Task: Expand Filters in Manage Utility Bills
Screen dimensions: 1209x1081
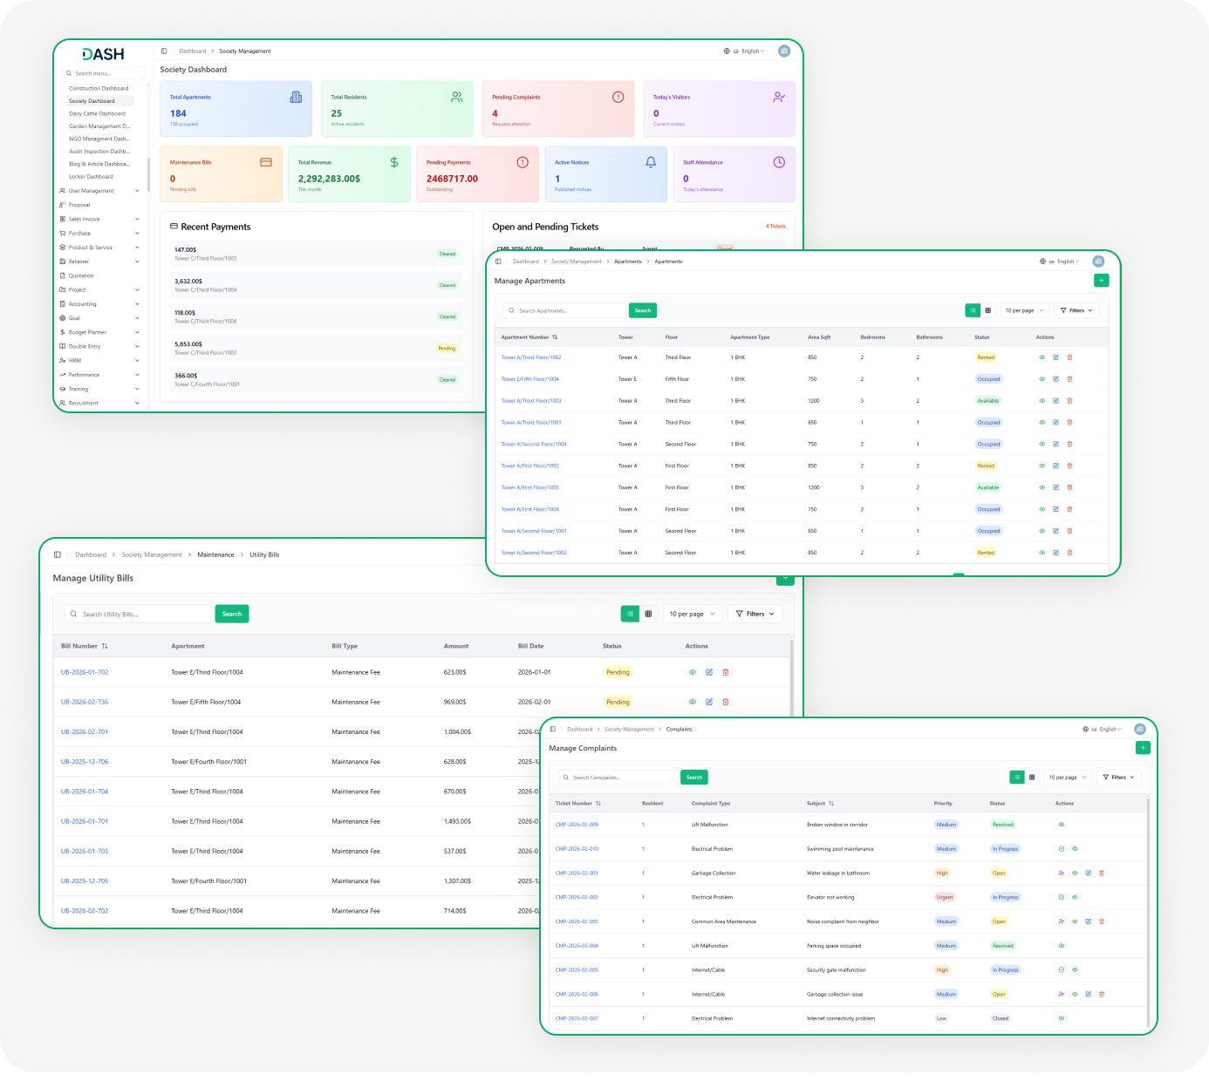Action: [x=755, y=614]
